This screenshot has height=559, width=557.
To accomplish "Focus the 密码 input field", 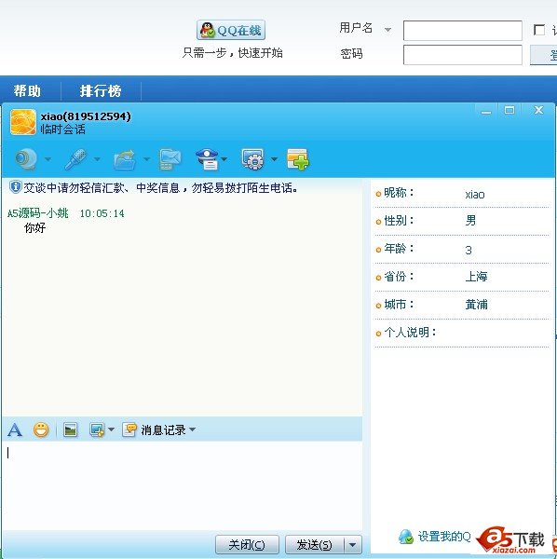I will pyautogui.click(x=463, y=55).
